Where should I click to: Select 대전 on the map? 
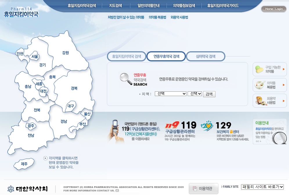[43, 91]
